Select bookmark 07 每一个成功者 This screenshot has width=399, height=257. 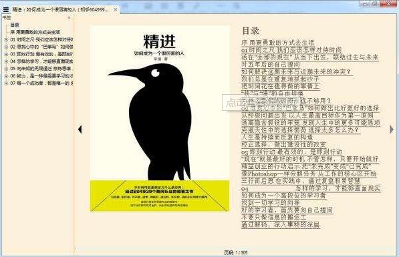pyautogui.click(x=41, y=83)
